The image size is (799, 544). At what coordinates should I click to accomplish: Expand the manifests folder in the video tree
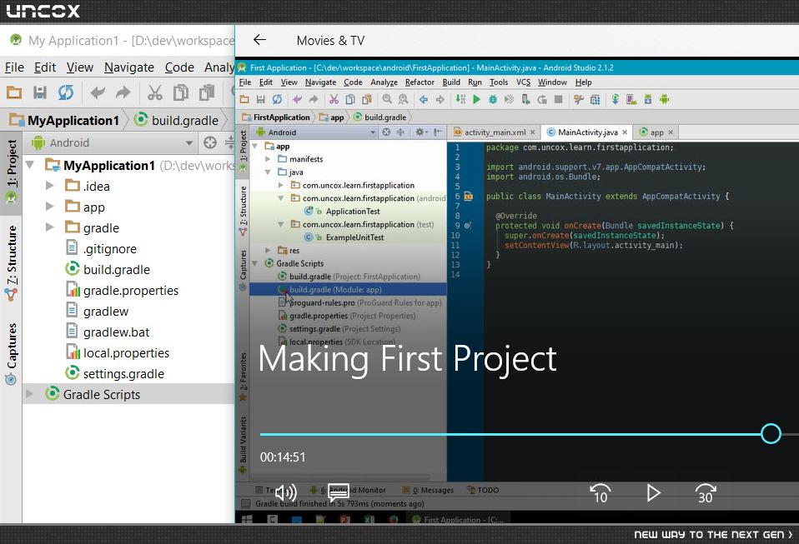point(268,159)
